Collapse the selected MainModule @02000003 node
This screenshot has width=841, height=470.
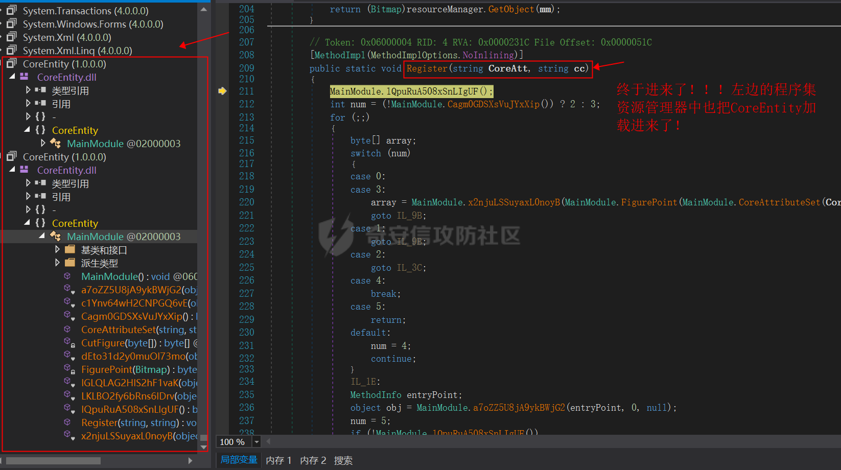point(42,236)
